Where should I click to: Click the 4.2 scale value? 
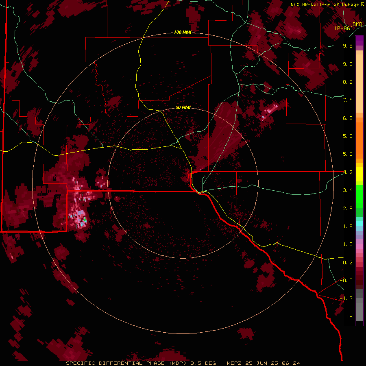pyautogui.click(x=348, y=172)
